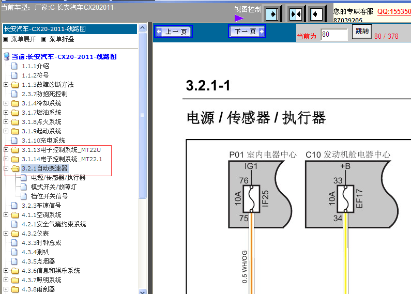The image size is (411, 294).
Task: Open the 2.3.7防抱死控制 page
Action: [44, 94]
